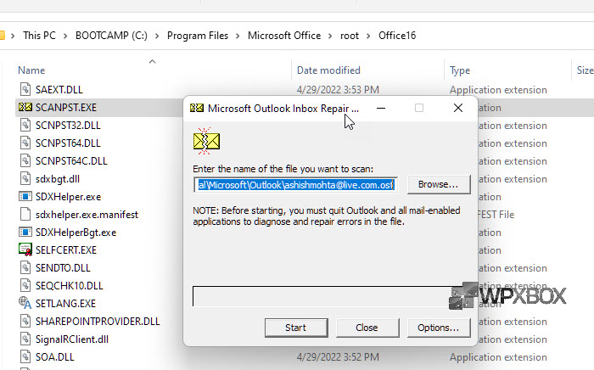Minimize the Inbox Repair dialog

click(381, 108)
